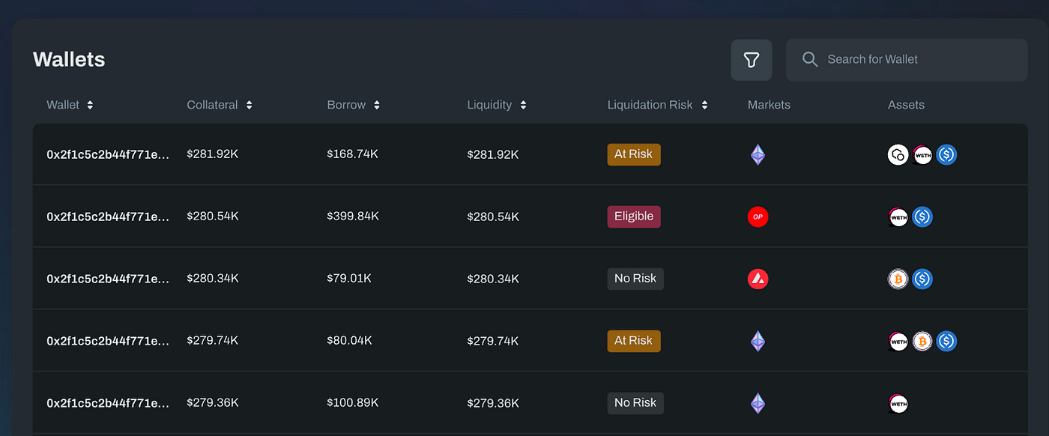
Task: Select the Assets column header
Action: point(906,105)
